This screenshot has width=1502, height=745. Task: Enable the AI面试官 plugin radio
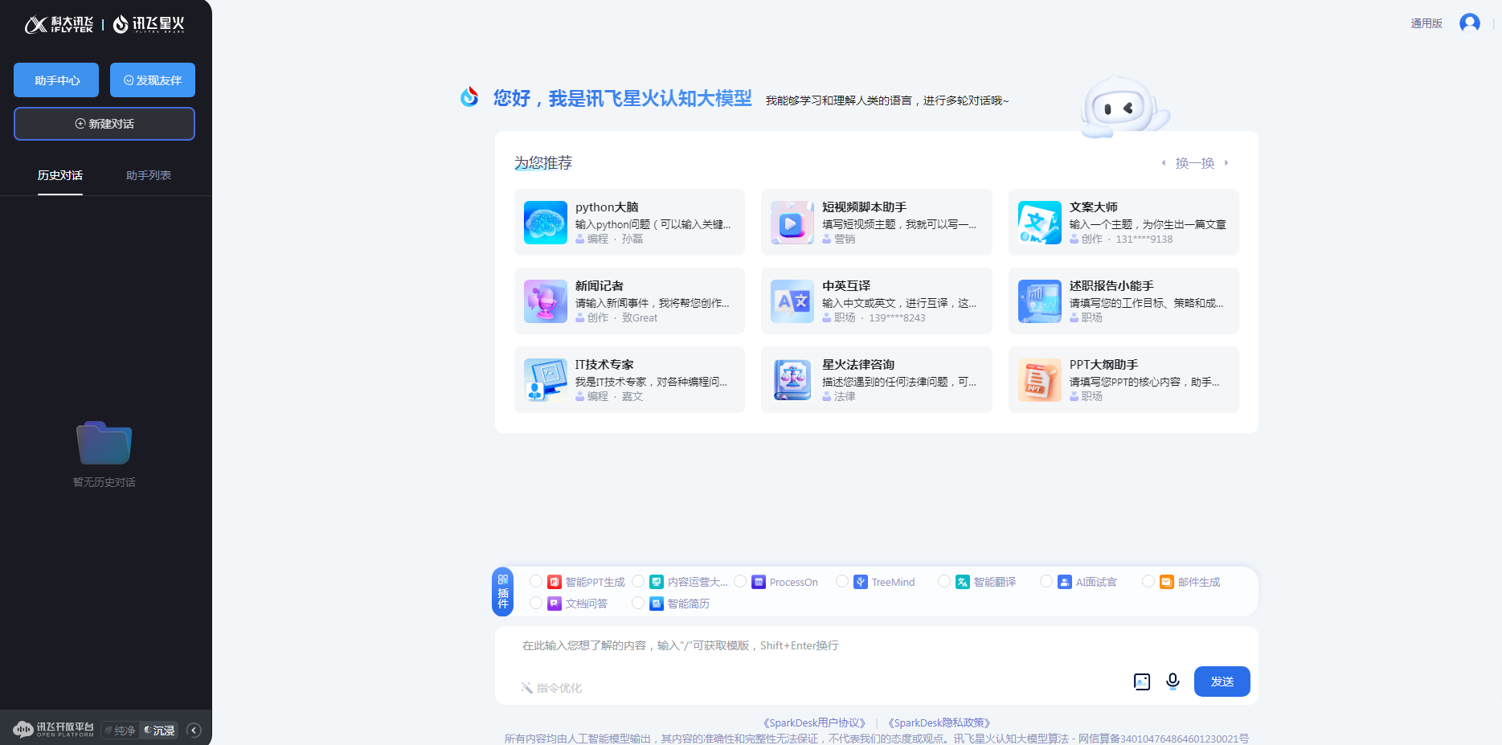[x=1046, y=581]
